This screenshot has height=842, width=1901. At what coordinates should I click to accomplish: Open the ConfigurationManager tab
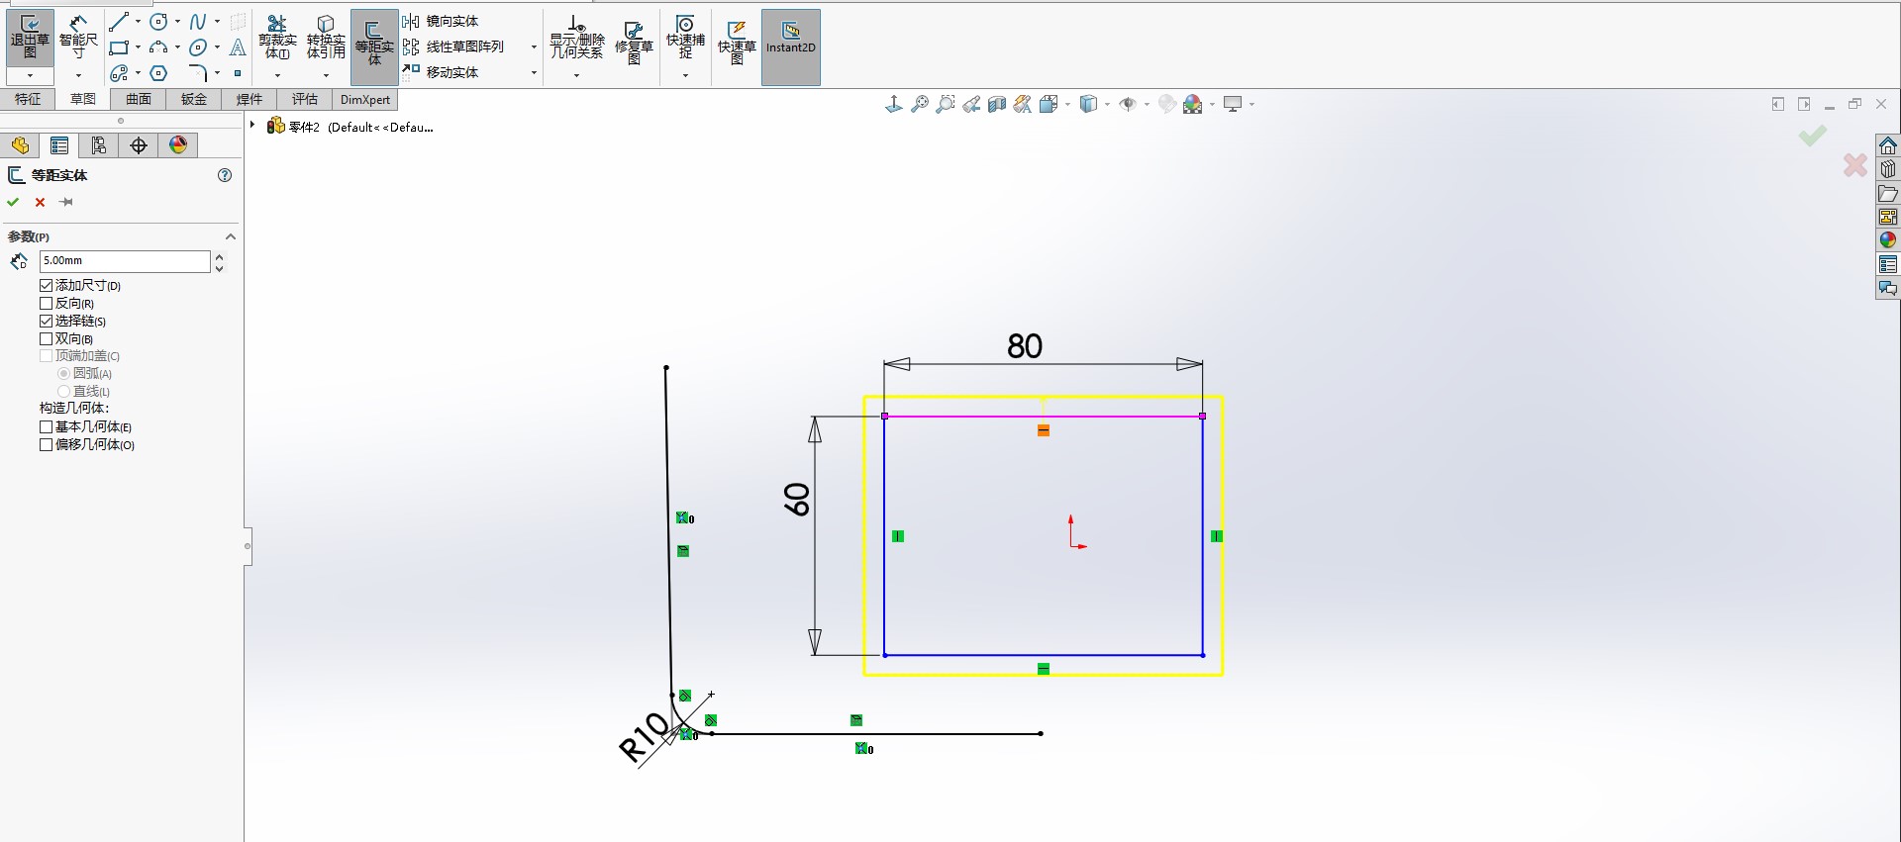99,145
